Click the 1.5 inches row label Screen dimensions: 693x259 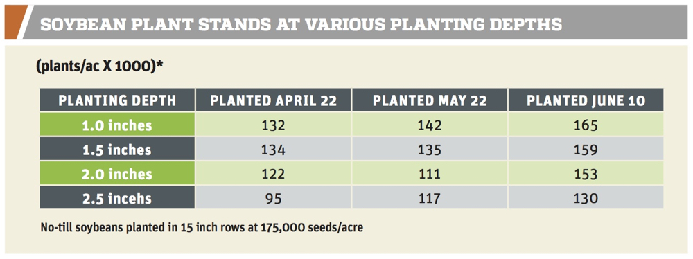[117, 150]
